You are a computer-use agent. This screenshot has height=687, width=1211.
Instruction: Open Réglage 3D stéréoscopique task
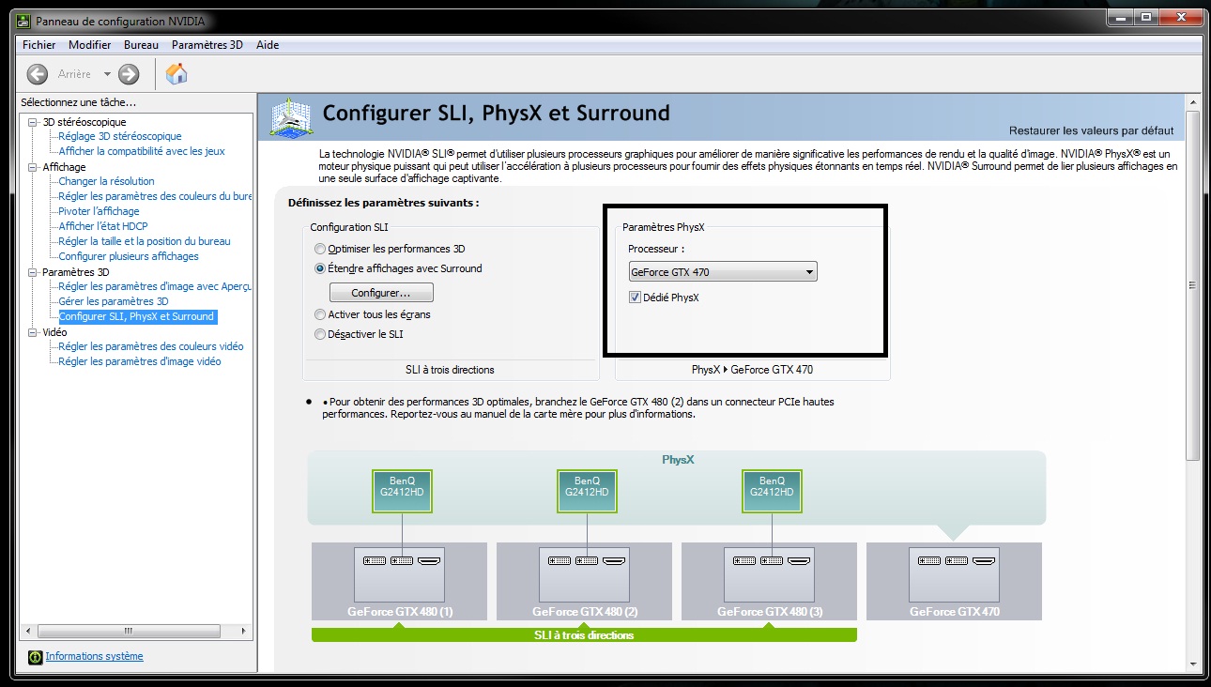[x=120, y=136]
